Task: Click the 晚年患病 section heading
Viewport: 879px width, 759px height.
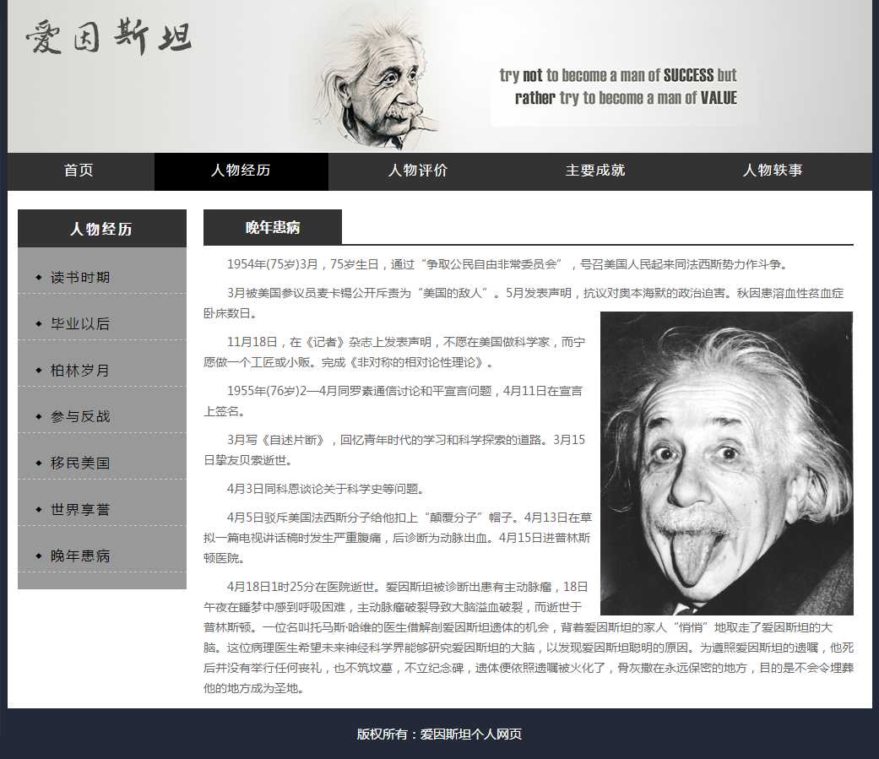Action: (x=273, y=228)
